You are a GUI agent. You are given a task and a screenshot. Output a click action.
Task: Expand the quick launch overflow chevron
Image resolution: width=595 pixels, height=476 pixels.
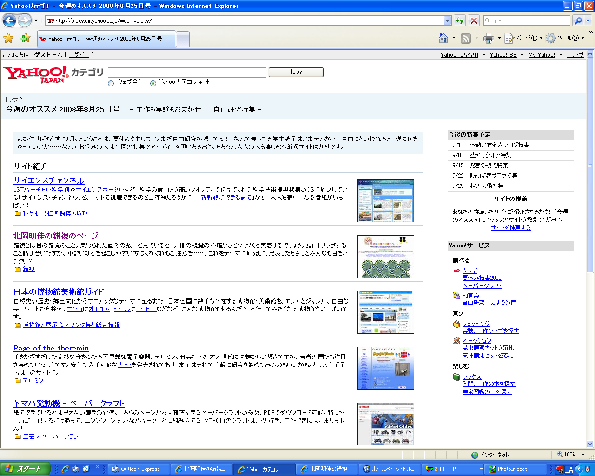(97, 467)
